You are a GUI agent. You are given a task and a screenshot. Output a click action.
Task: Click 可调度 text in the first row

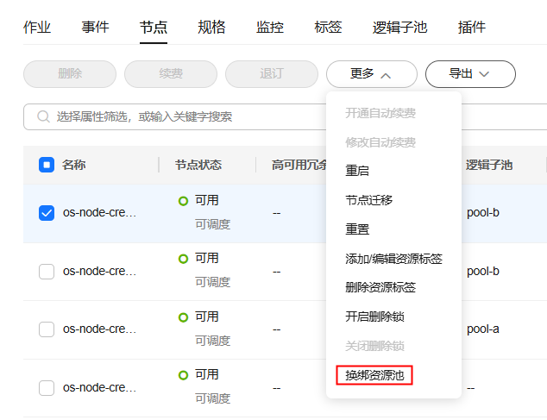212,224
